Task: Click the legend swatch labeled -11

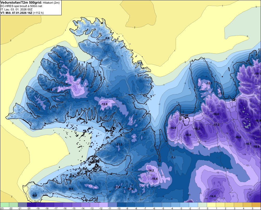Action: [x=112, y=205]
